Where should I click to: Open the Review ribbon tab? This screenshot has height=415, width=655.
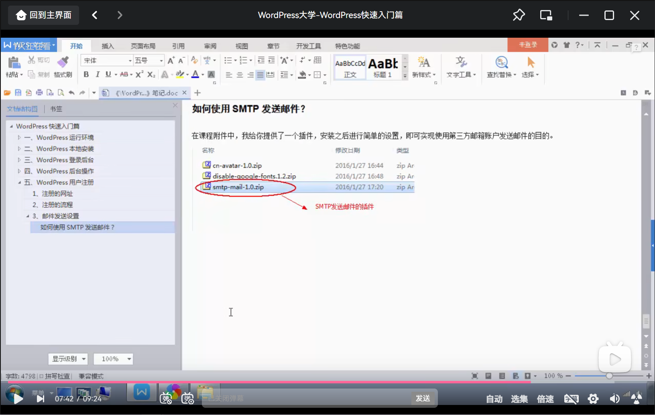(x=210, y=46)
